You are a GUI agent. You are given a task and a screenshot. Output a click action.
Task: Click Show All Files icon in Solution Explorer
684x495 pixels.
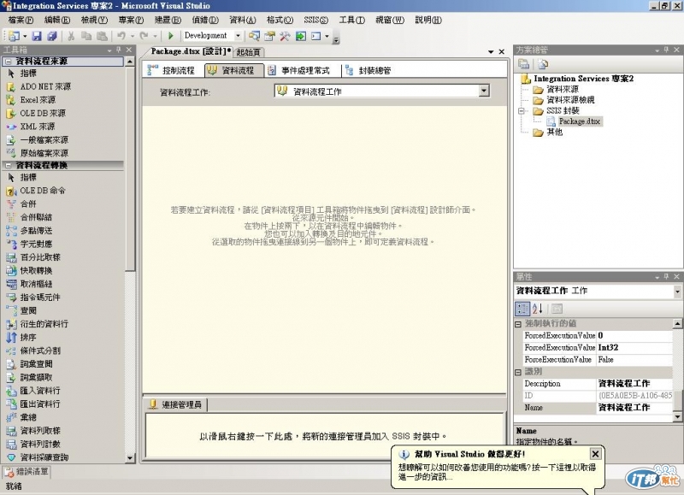pyautogui.click(x=542, y=64)
